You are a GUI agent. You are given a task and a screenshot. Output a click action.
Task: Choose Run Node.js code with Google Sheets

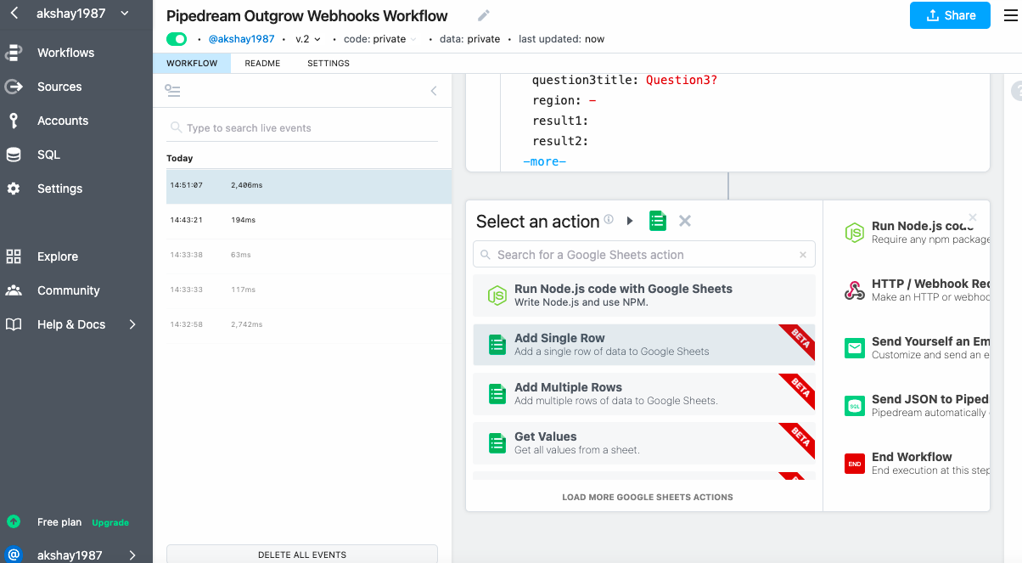point(644,296)
